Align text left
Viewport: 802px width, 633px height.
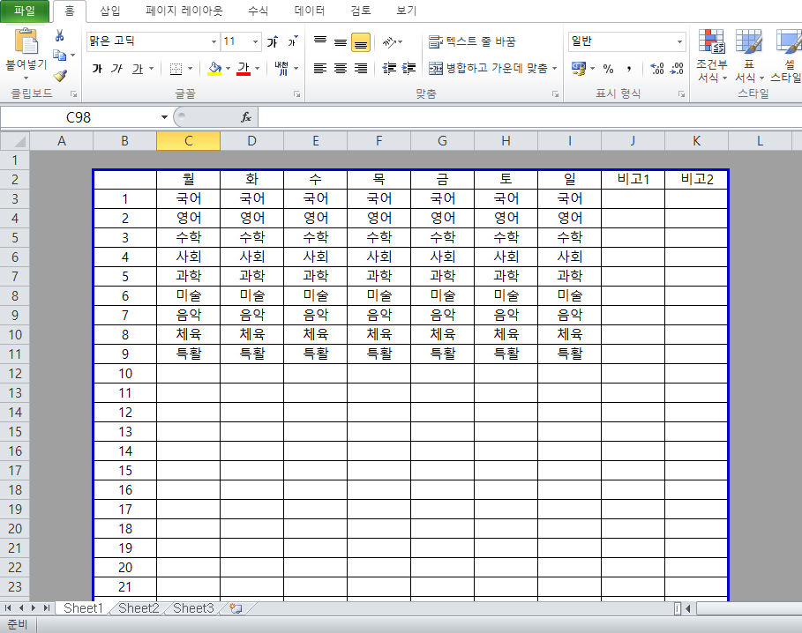(320, 69)
